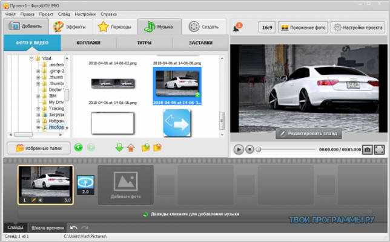Collapse the Vlad folder tree node
The height and width of the screenshot is (242, 390).
(31, 59)
